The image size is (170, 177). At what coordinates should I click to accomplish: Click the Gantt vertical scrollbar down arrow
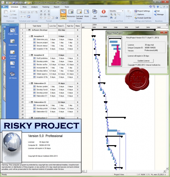[167, 168]
